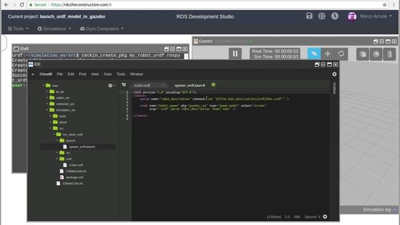
Task: Choose Gazebo rotate mode tool
Action: click(341, 54)
